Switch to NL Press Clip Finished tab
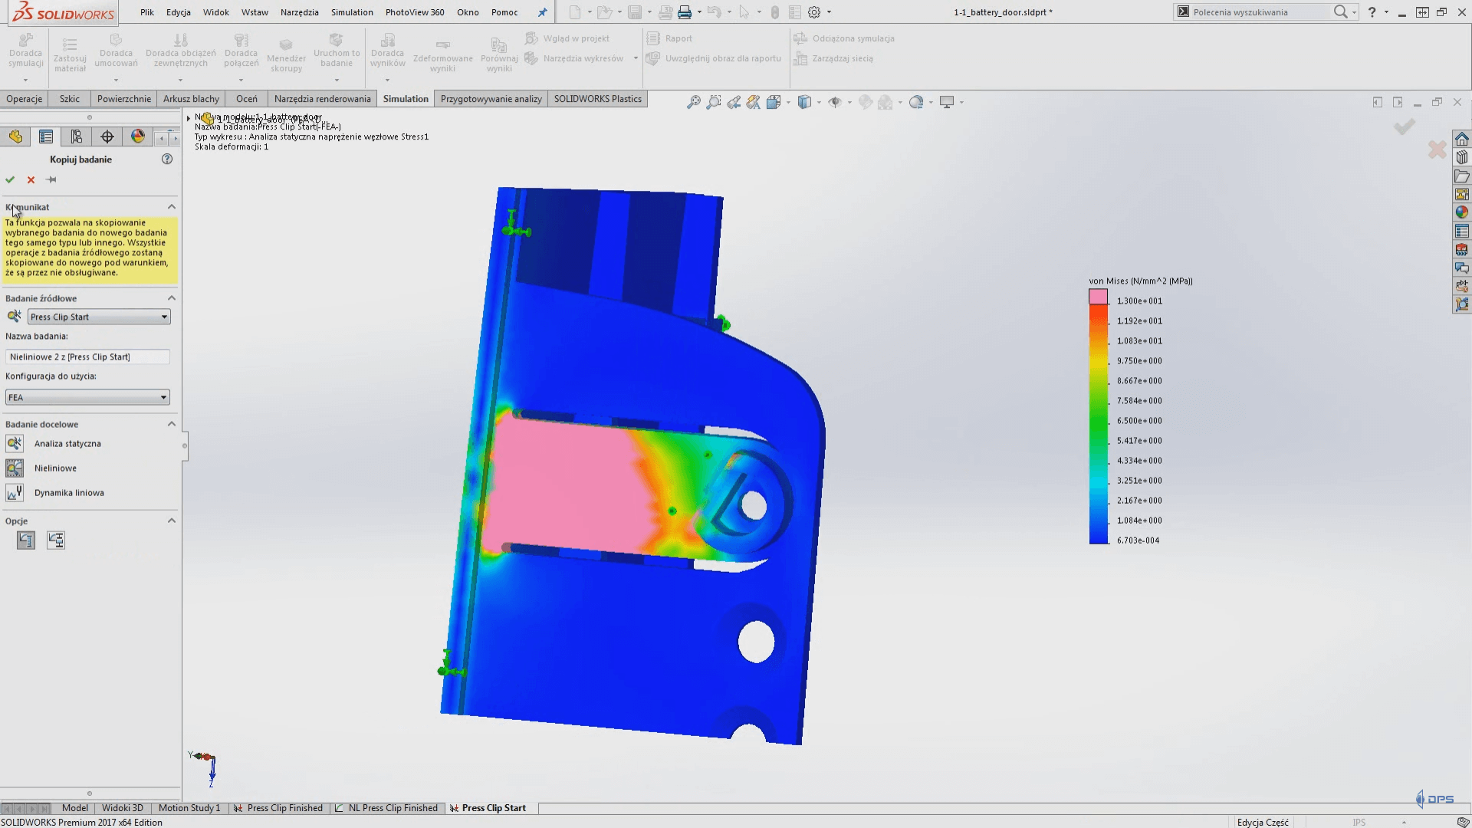The height and width of the screenshot is (828, 1472). pos(392,808)
